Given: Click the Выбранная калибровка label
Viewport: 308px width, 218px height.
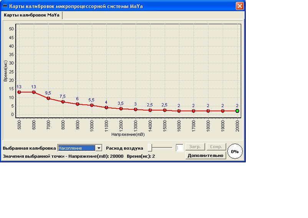Looking at the screenshot, I should [29, 148].
